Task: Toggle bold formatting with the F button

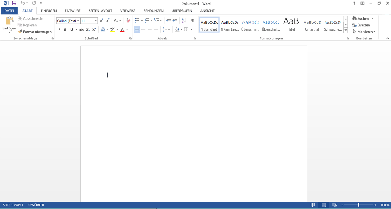Action: [59, 29]
